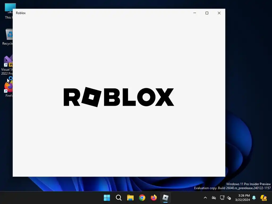This screenshot has width=272, height=204.
Task: Click the Roblox window title text
Action: [21, 13]
